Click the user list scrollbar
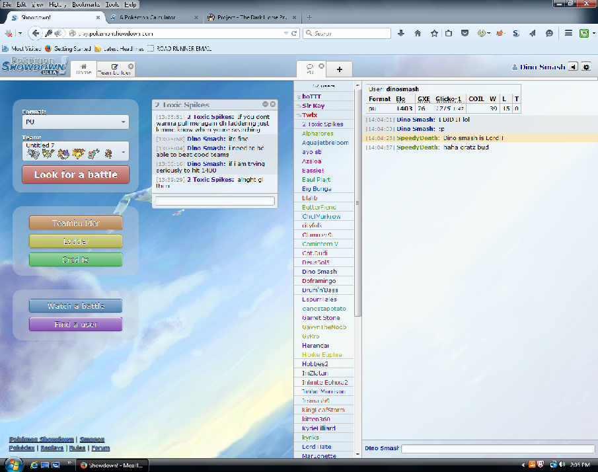Screen dimensions: 598x472 pyautogui.click(x=357, y=202)
